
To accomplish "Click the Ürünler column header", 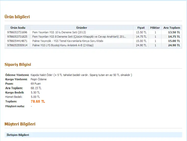I will click(82, 28).
